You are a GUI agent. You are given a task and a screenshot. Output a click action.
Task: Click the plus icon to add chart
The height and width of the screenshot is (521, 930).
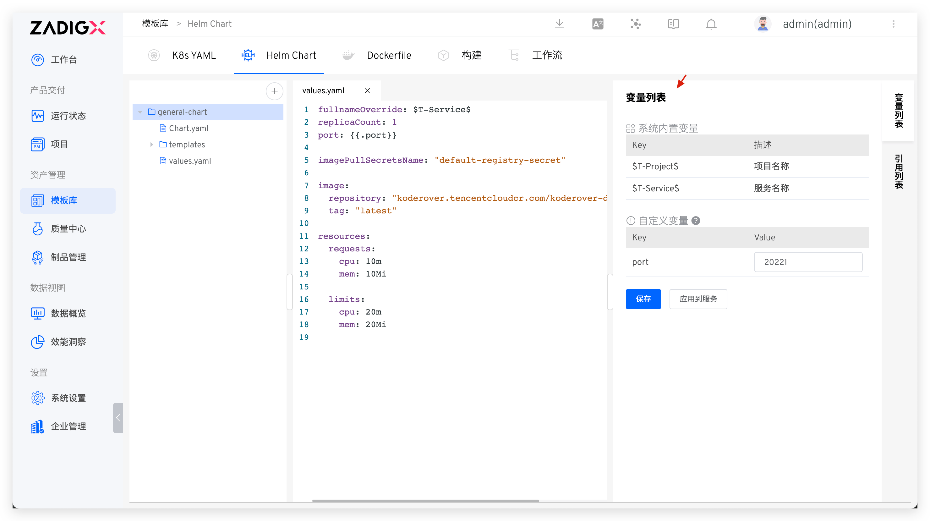click(274, 91)
